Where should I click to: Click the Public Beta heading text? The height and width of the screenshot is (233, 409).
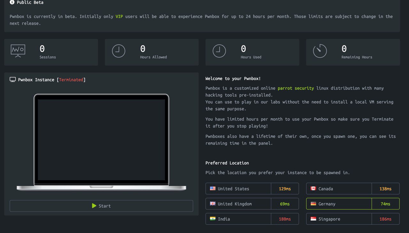pyautogui.click(x=30, y=2)
